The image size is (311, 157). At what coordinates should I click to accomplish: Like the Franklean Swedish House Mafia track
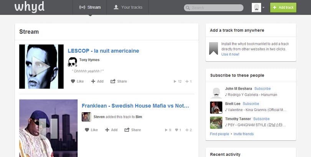(x=91, y=130)
